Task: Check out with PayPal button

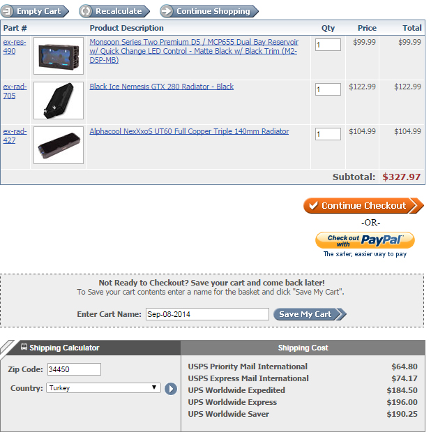Action: 365,240
